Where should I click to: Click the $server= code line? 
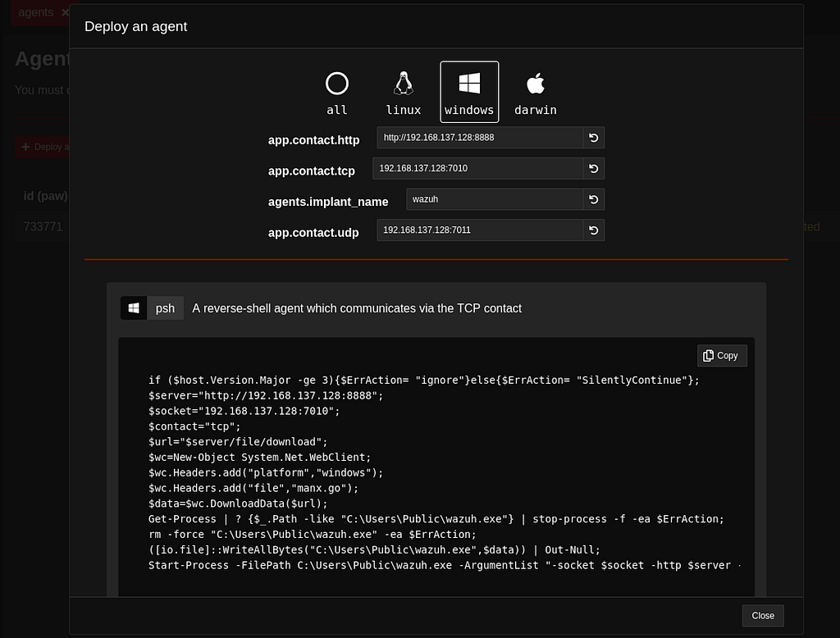[x=266, y=395]
